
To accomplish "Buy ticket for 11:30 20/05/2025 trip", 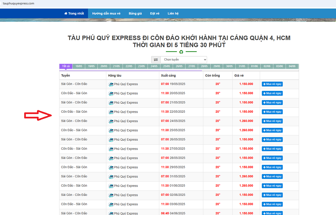I will [x=272, y=93].
